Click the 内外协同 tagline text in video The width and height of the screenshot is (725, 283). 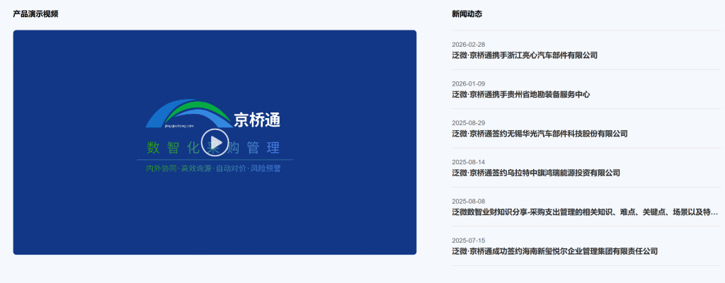(161, 169)
